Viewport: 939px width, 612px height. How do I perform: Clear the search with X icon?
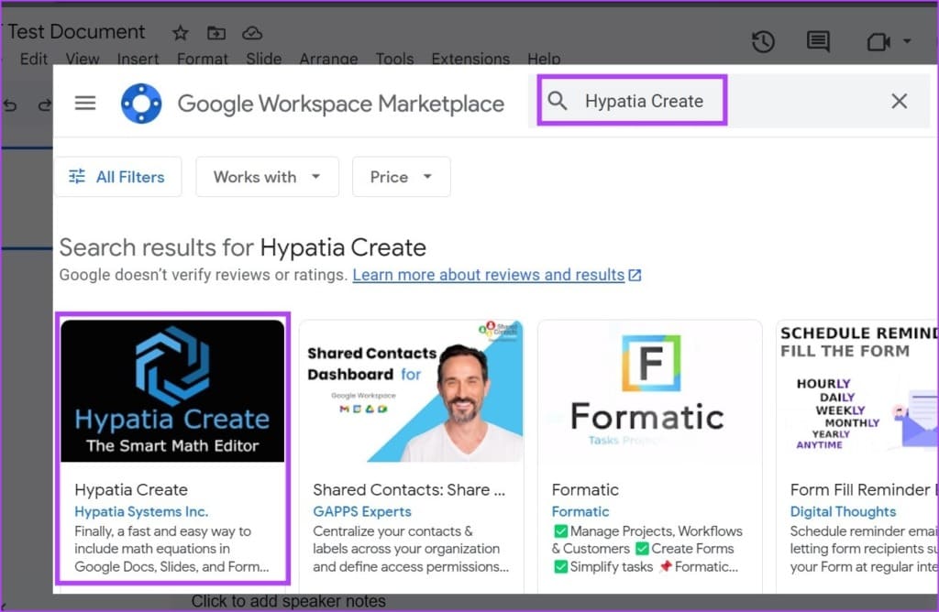pyautogui.click(x=899, y=101)
